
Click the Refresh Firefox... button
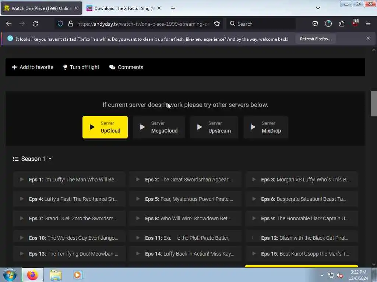click(x=316, y=39)
